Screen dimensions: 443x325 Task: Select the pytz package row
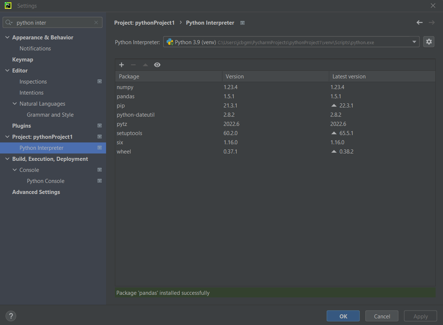[x=275, y=124]
